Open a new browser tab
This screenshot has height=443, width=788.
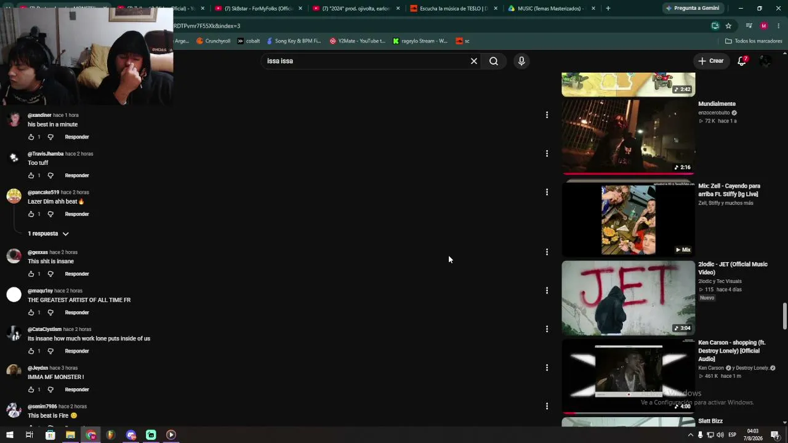608,9
